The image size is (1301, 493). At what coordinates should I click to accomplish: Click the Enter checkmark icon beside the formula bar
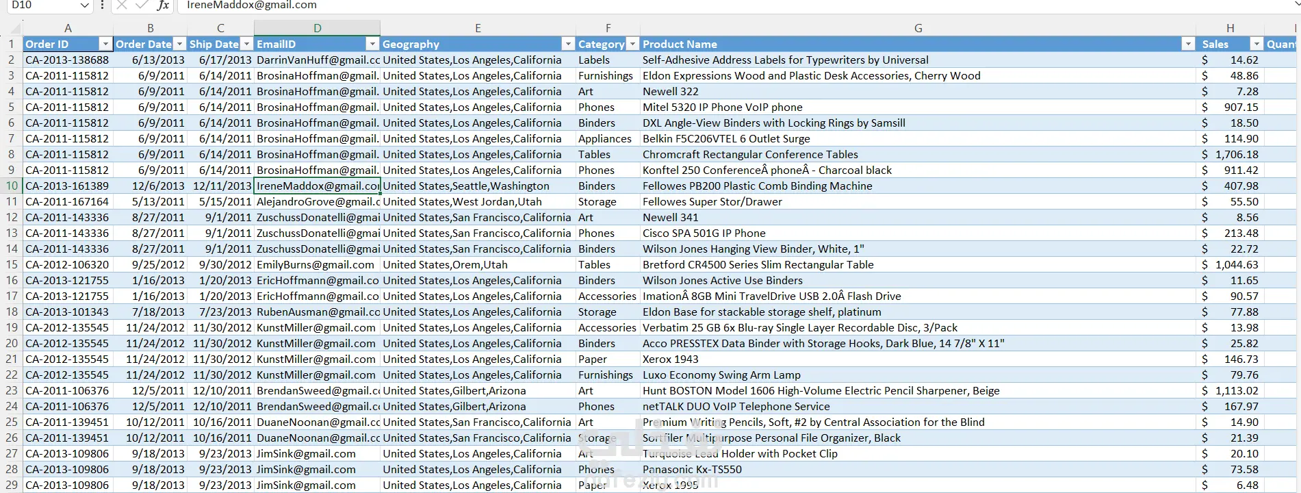coord(142,5)
